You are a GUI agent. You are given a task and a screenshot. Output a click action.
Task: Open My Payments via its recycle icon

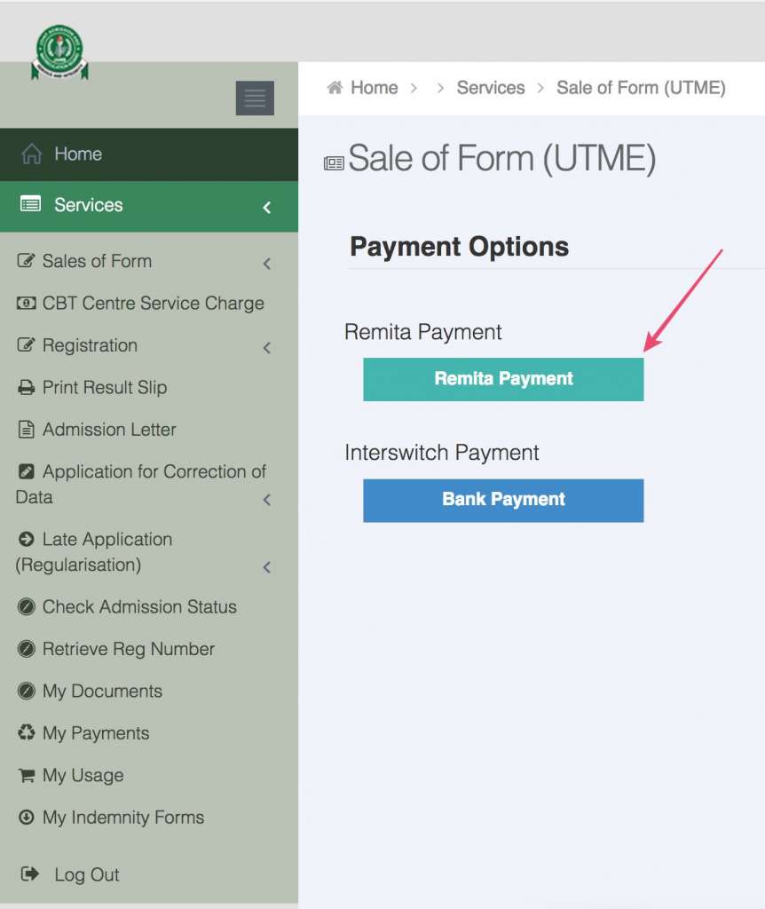27,733
